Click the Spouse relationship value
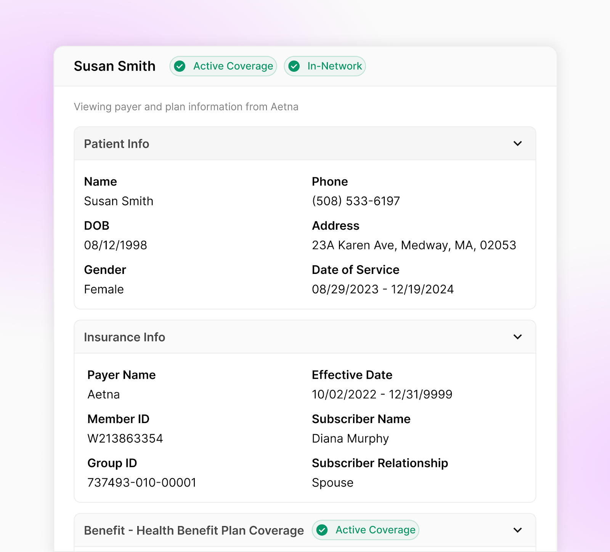The height and width of the screenshot is (552, 610). point(332,483)
